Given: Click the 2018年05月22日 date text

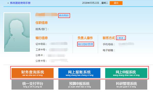Looking at the screenshot, I should click(91, 3).
